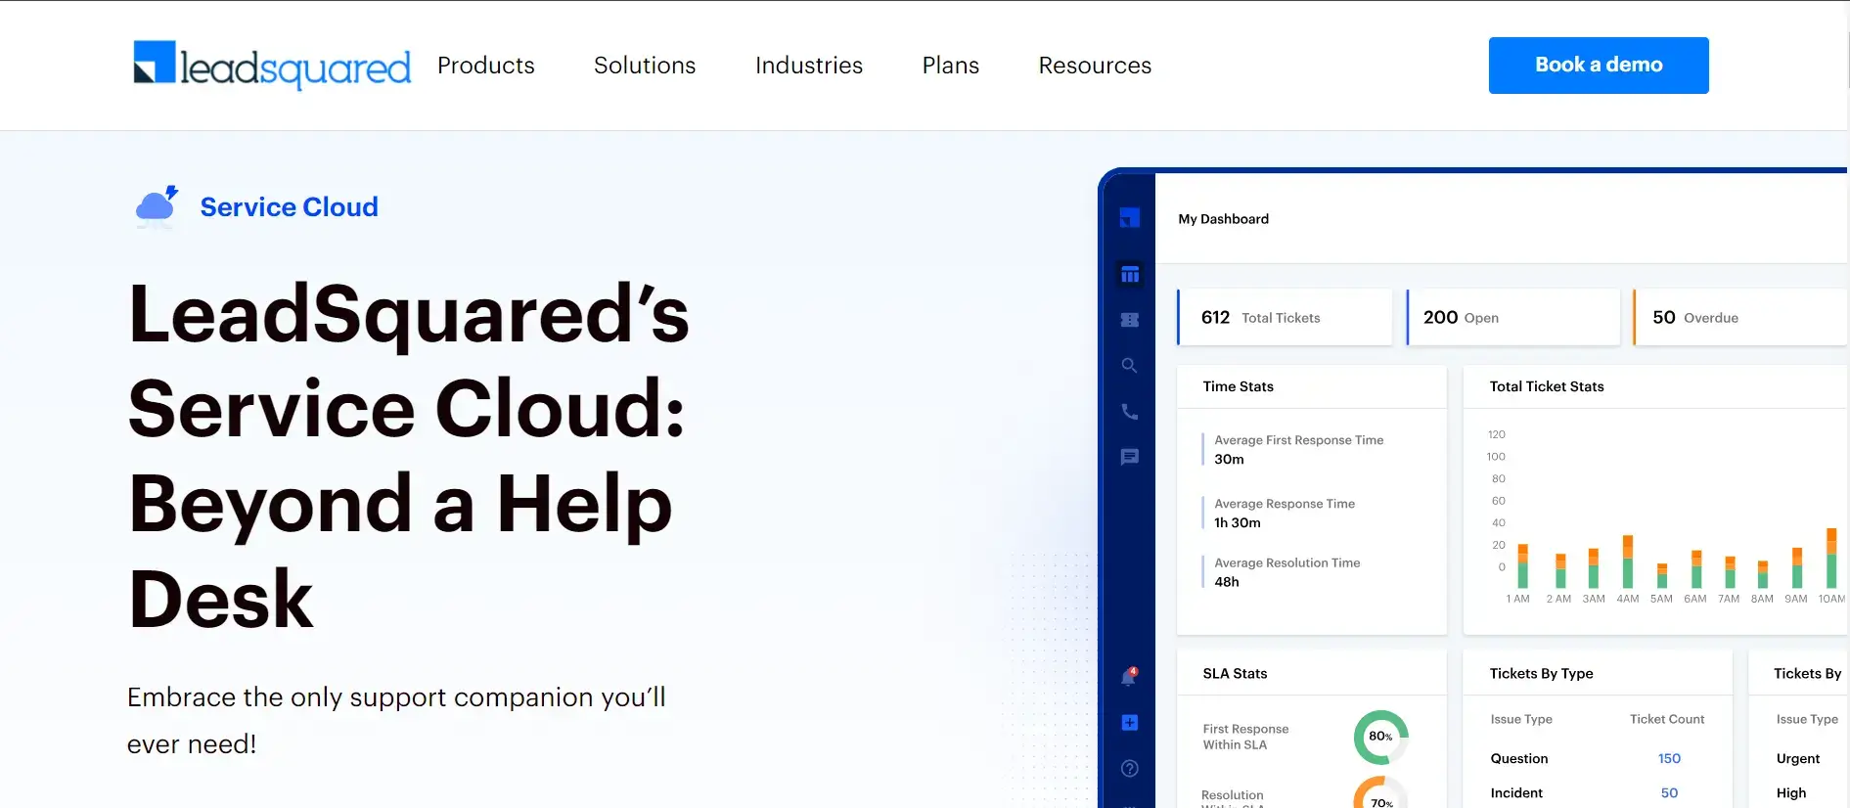Click the 70% Resolution SLA gauge

(x=1380, y=794)
